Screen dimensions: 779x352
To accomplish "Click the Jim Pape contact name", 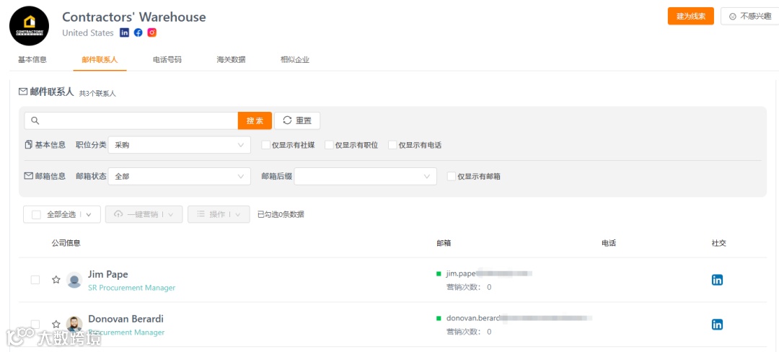I will click(107, 274).
